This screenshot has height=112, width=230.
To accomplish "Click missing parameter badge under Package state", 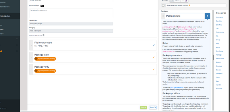I will [45, 59].
